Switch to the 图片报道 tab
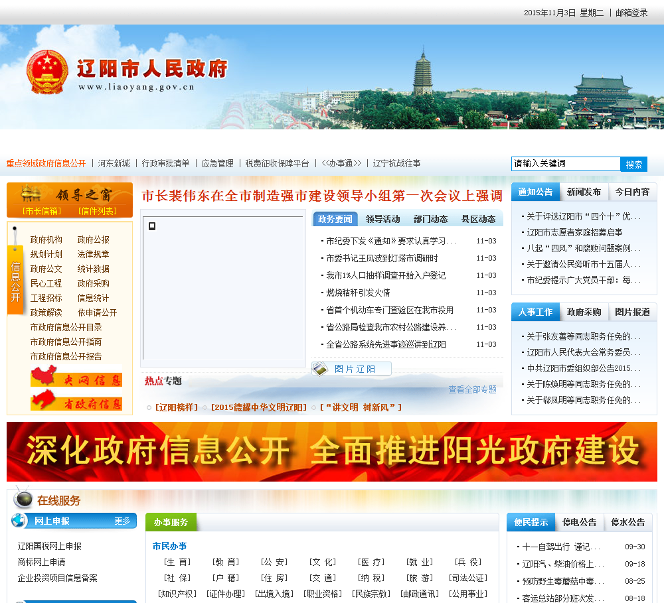The height and width of the screenshot is (603, 664). [632, 312]
